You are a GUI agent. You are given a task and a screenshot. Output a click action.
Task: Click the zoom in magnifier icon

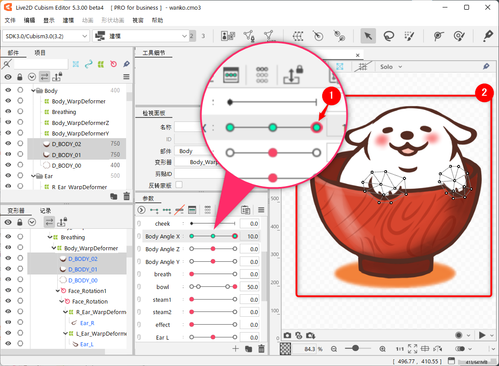coord(383,349)
